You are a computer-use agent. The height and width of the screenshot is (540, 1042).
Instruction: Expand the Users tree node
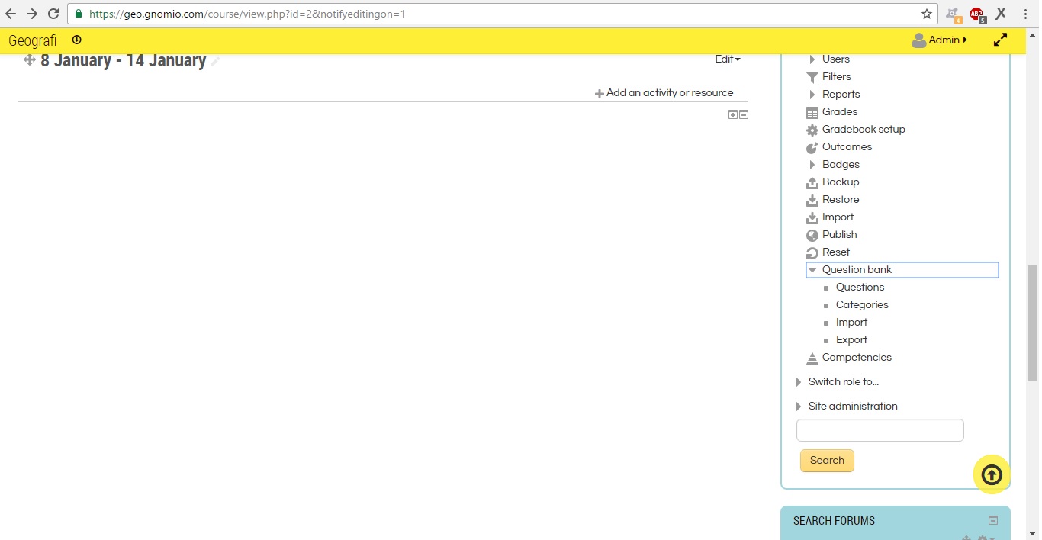point(812,59)
